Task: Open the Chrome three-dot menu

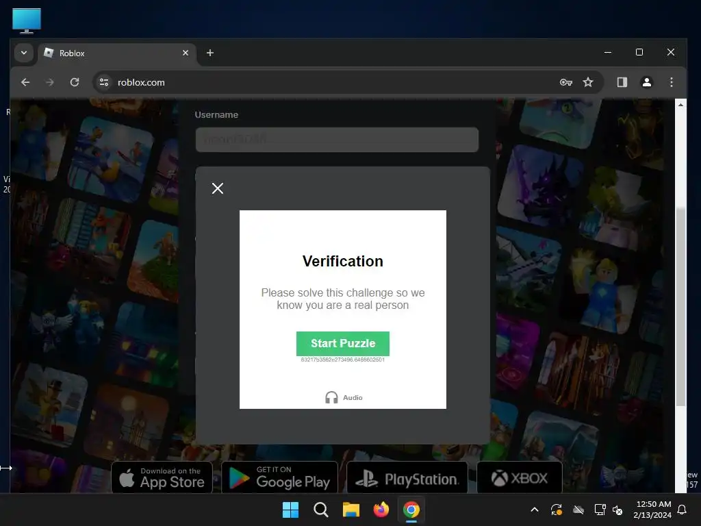Action: tap(672, 82)
